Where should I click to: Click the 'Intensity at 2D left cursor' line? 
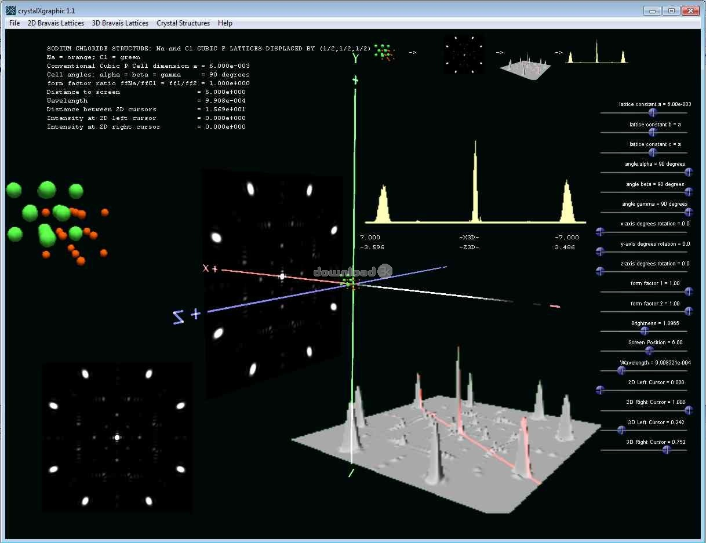[x=146, y=118]
